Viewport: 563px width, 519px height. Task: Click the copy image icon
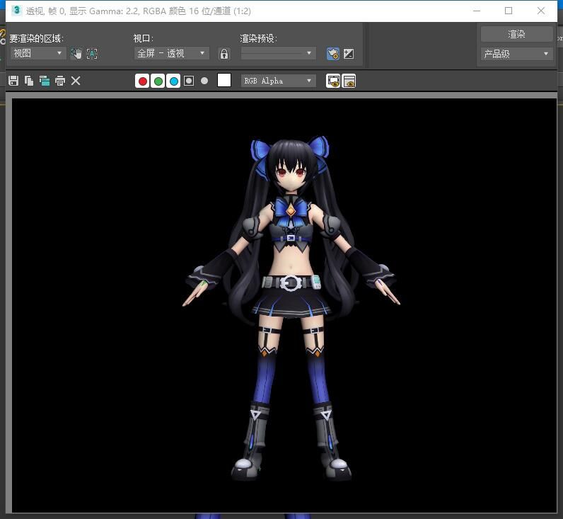(x=29, y=81)
